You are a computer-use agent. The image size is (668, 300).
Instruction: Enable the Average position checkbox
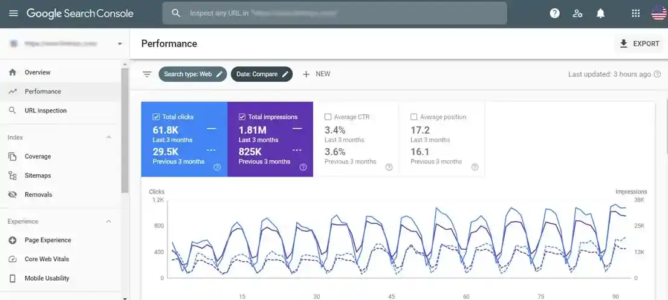tap(414, 117)
